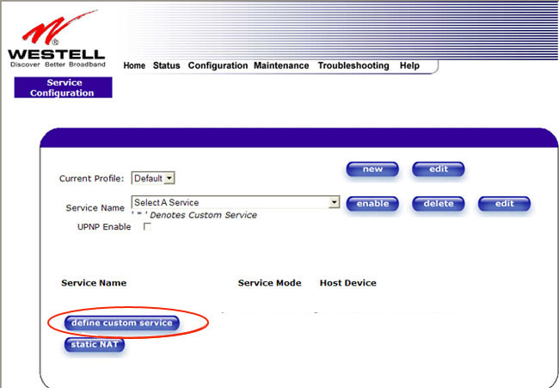Expand the Current Profile dropdown
Screen dimensions: 559x388
click(x=153, y=178)
